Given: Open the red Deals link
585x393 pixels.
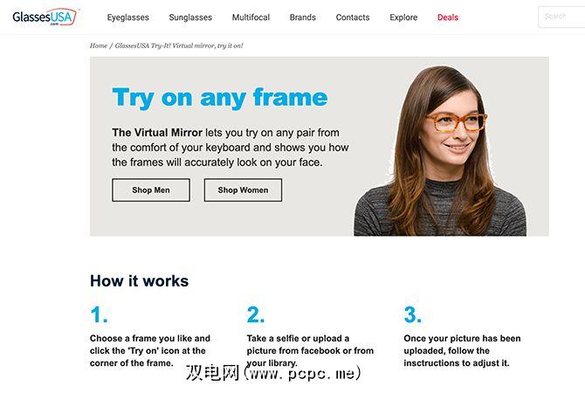Looking at the screenshot, I should point(448,17).
